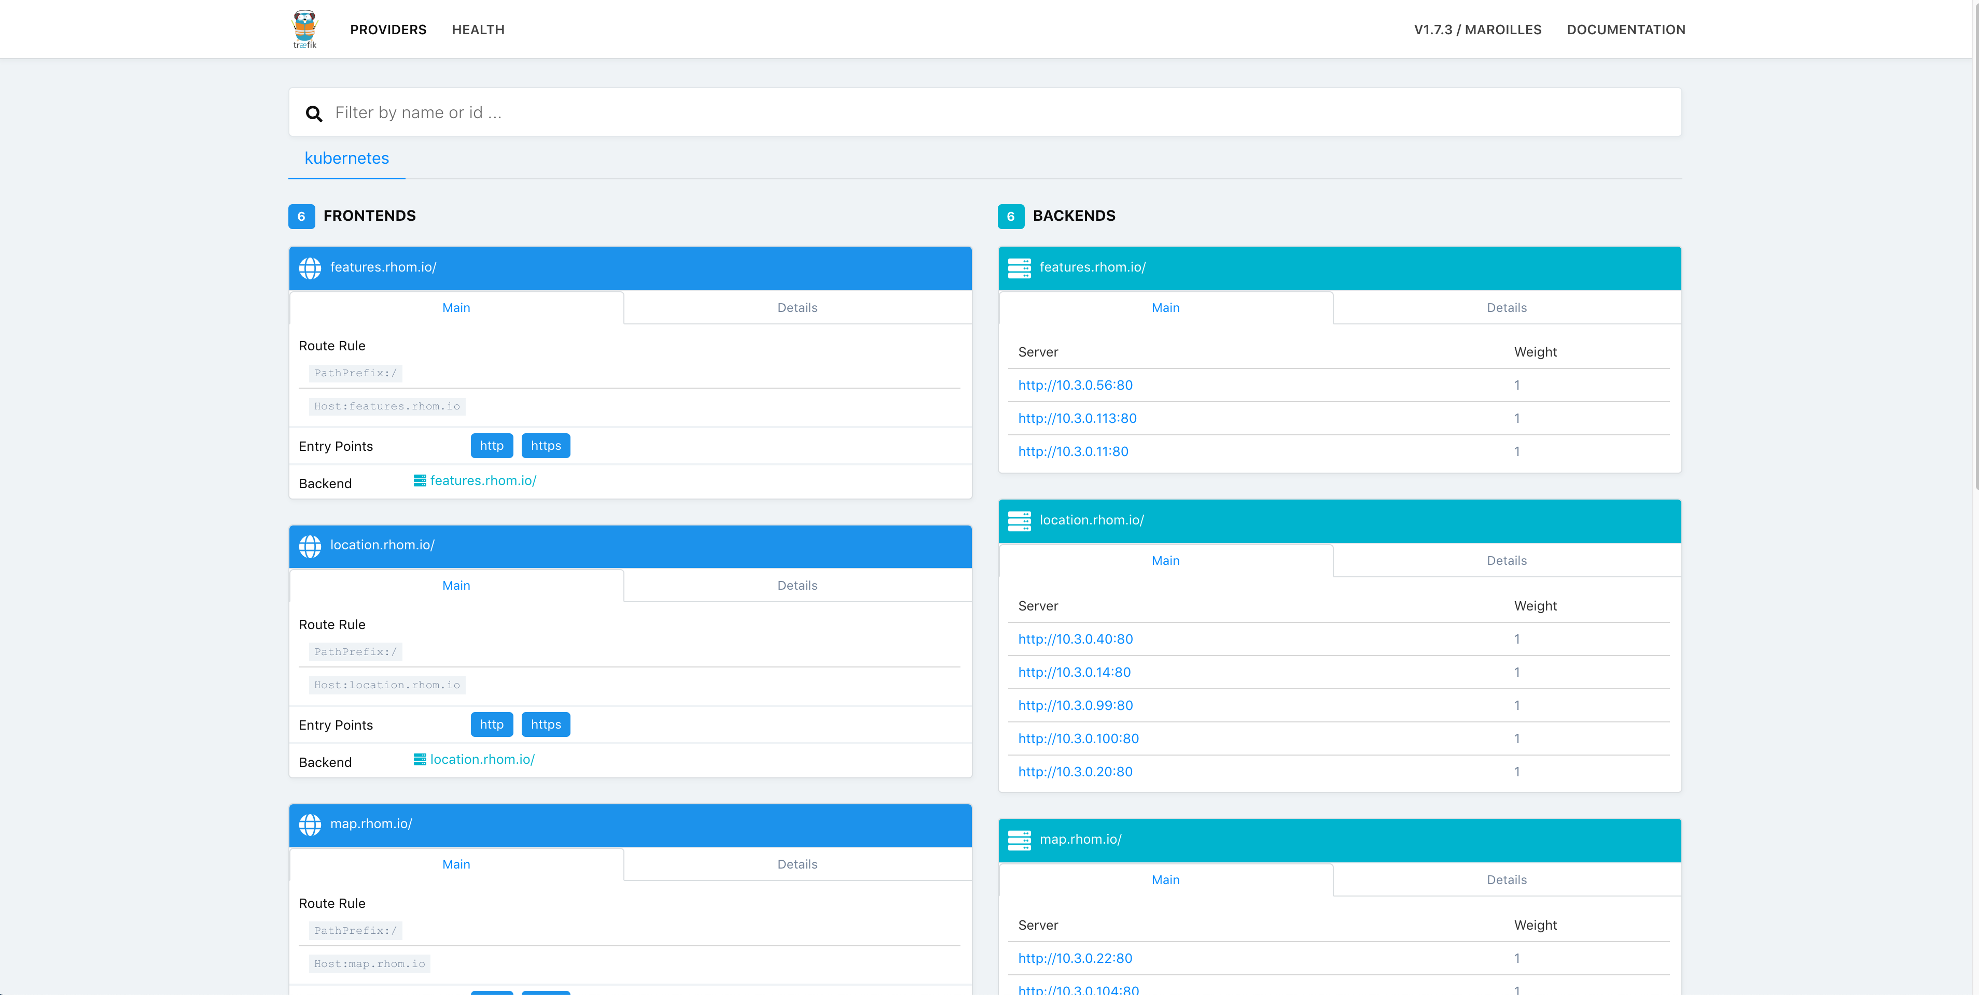Select the Details tab for location.rhom.io backend

[1507, 560]
